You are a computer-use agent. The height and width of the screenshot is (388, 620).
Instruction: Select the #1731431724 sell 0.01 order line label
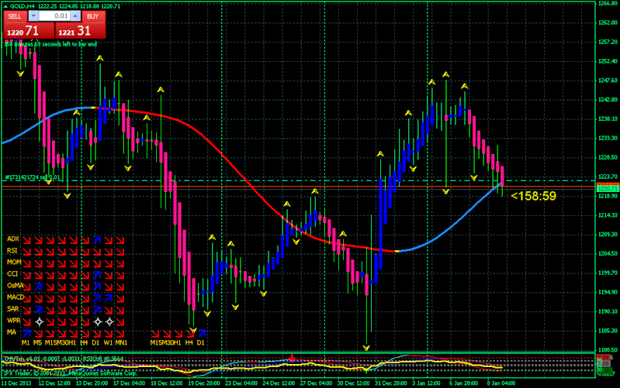click(33, 177)
